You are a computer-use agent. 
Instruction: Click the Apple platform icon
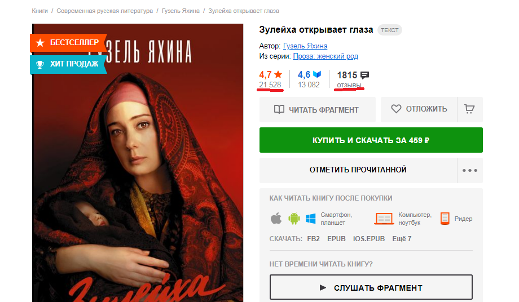pos(276,219)
